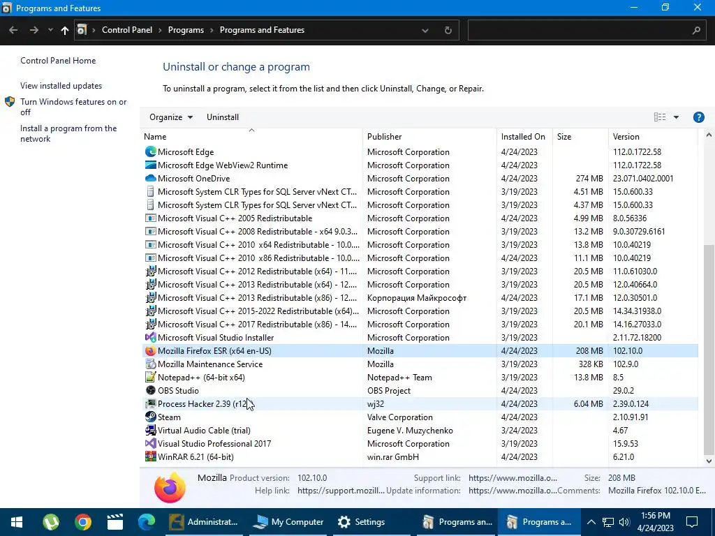Switch to My Computer taskbar window
The width and height of the screenshot is (715, 536).
click(288, 522)
